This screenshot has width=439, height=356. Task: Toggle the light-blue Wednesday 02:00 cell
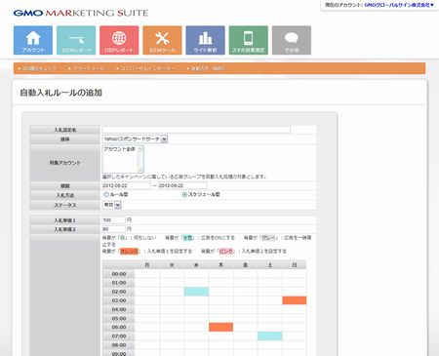(196, 292)
